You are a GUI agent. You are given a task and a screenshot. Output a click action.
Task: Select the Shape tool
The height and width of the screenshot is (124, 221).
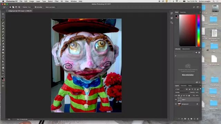pyautogui.click(x=3, y=65)
